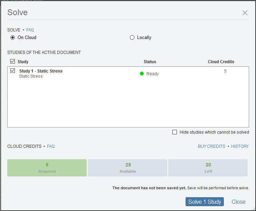Click the Required credits tile
This screenshot has height=211, width=256.
click(47, 168)
